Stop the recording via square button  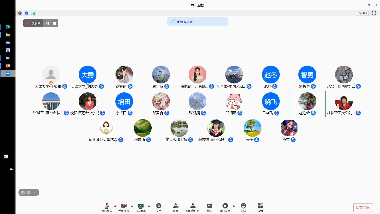point(55,23)
